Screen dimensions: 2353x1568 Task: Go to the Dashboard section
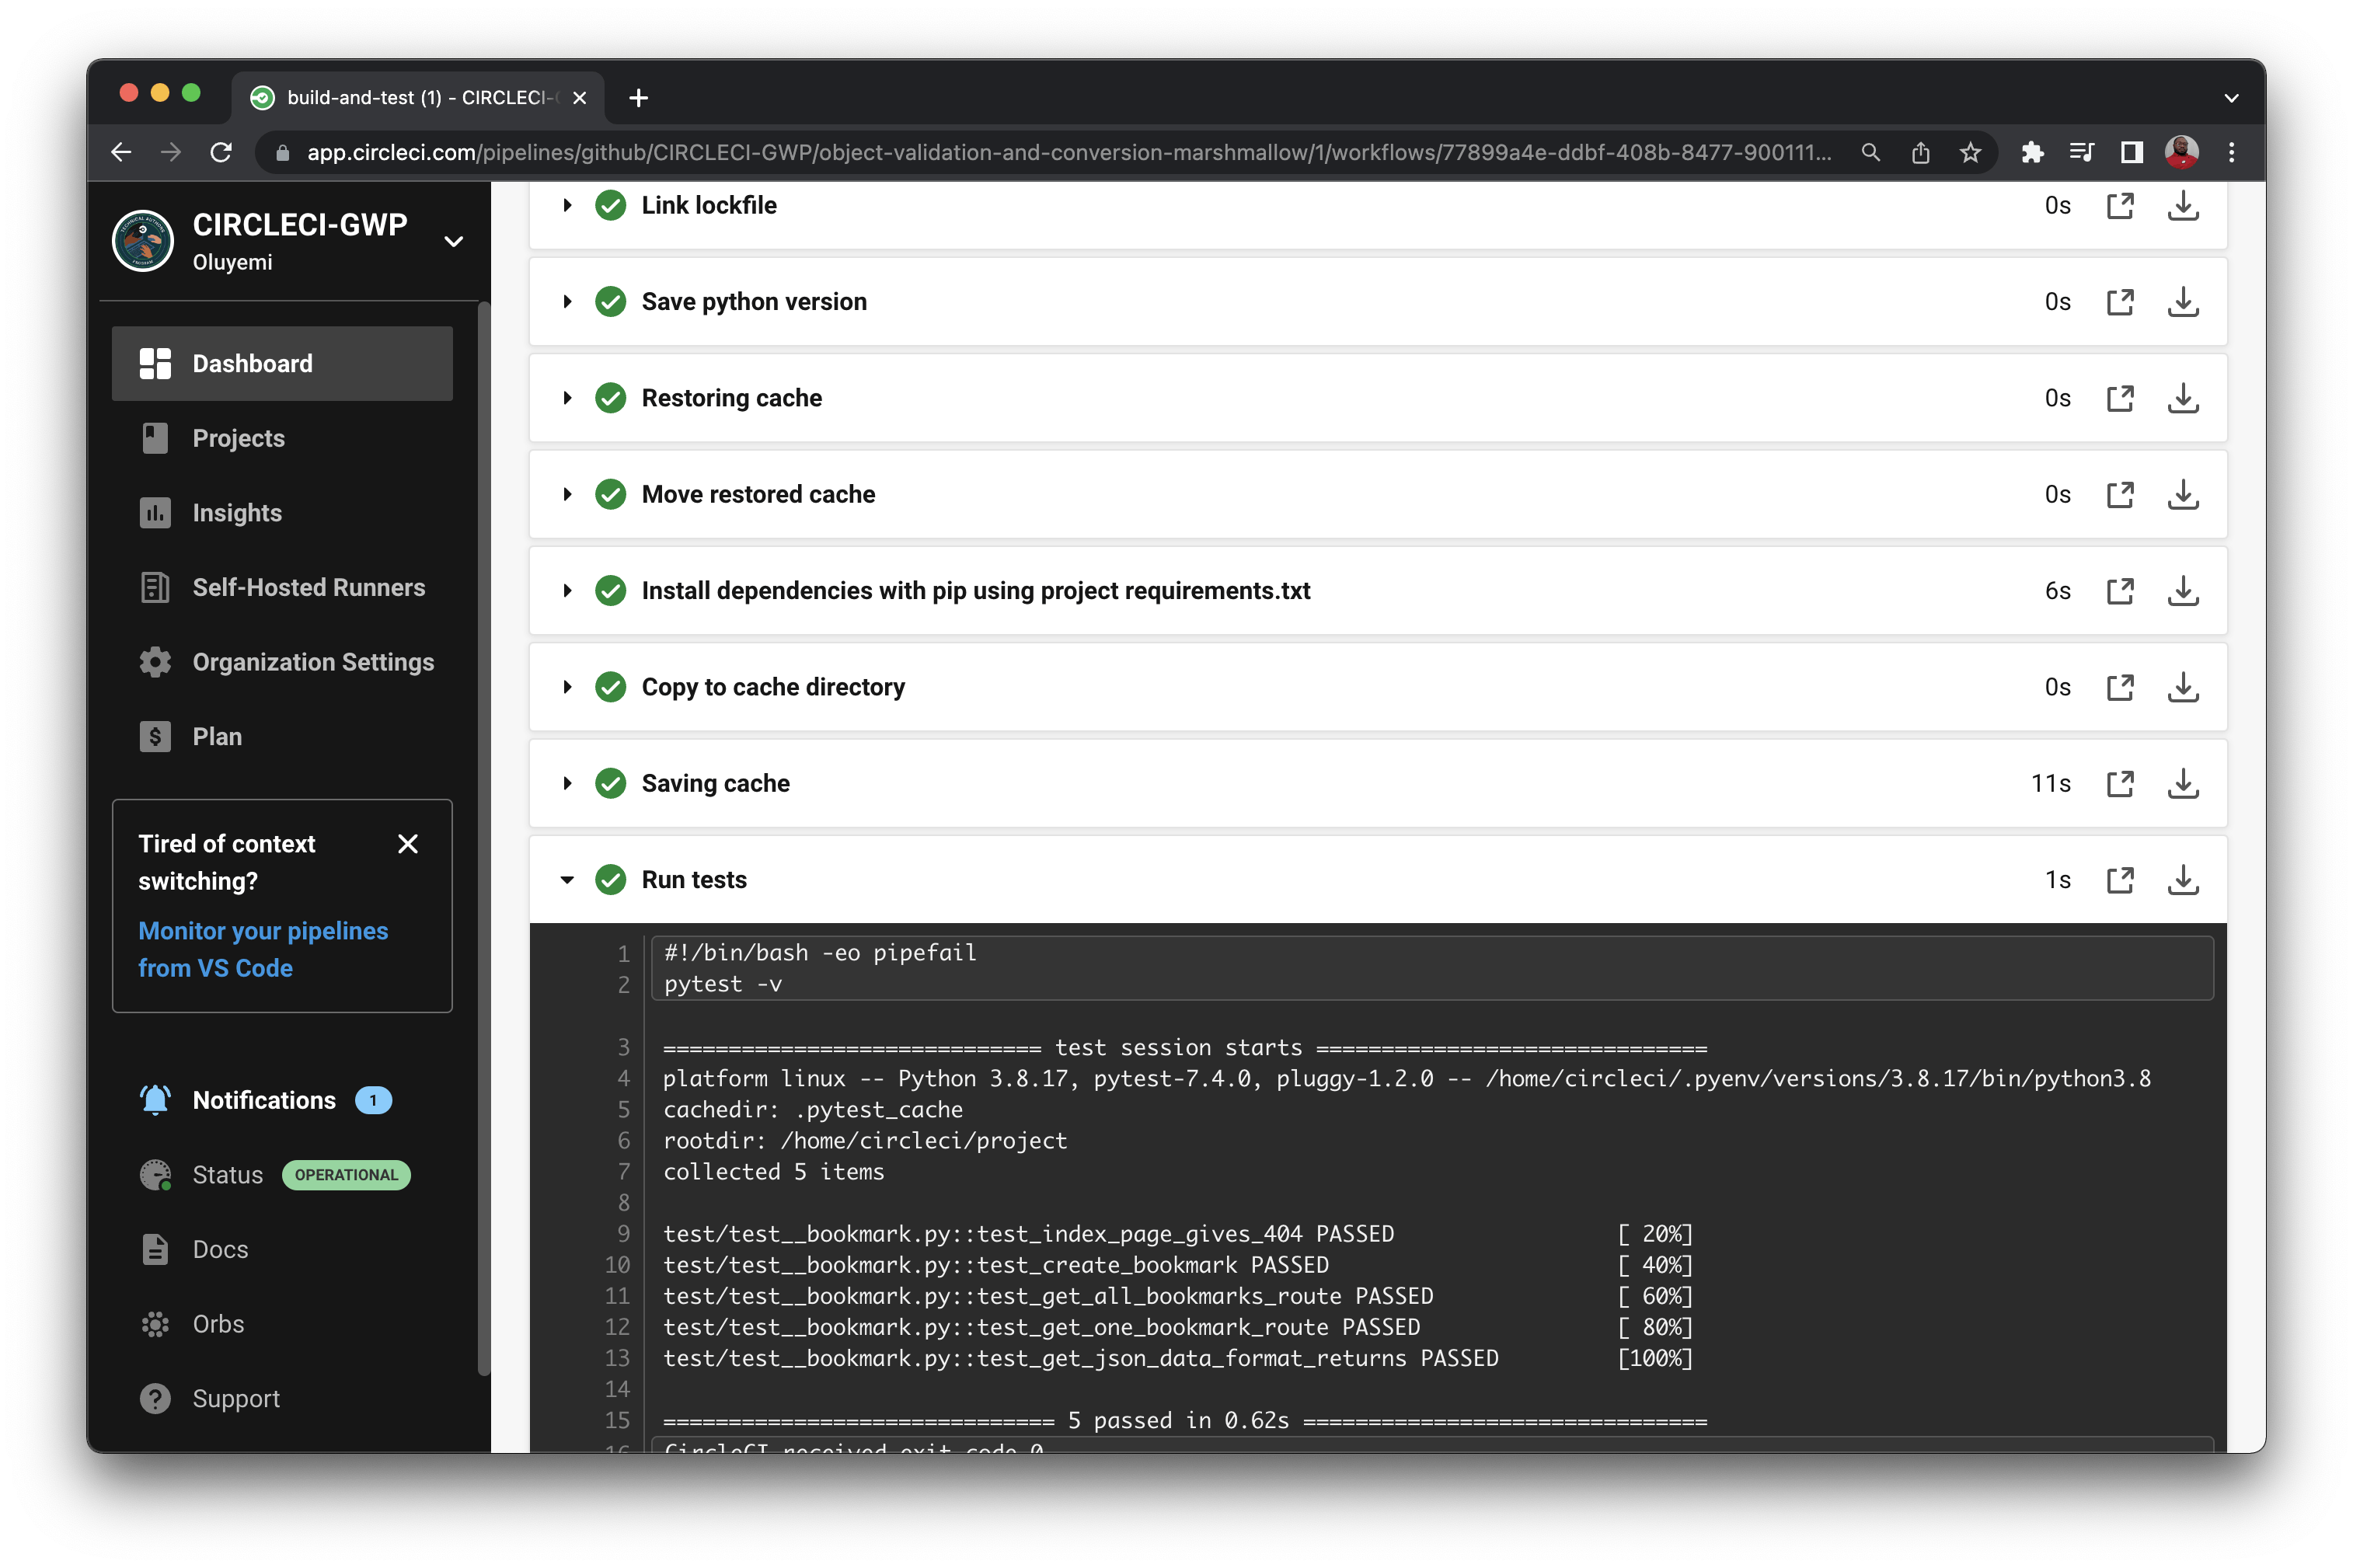(251, 363)
